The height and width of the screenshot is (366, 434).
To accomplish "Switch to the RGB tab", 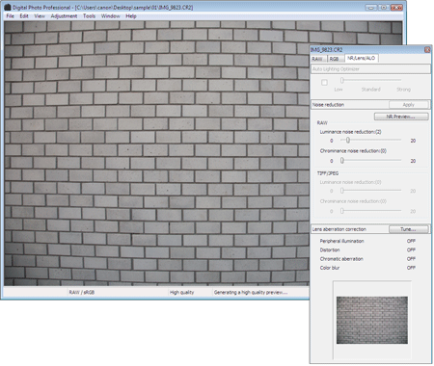I will (335, 59).
